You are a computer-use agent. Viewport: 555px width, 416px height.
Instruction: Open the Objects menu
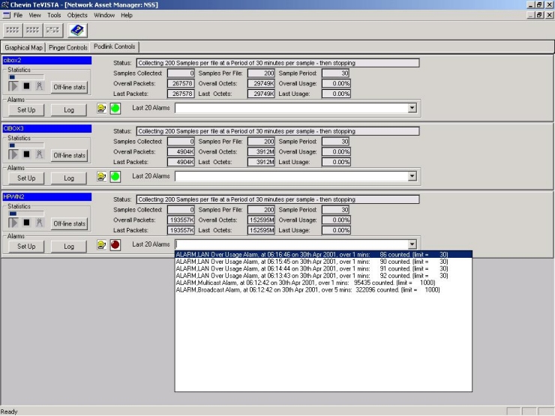pos(77,15)
